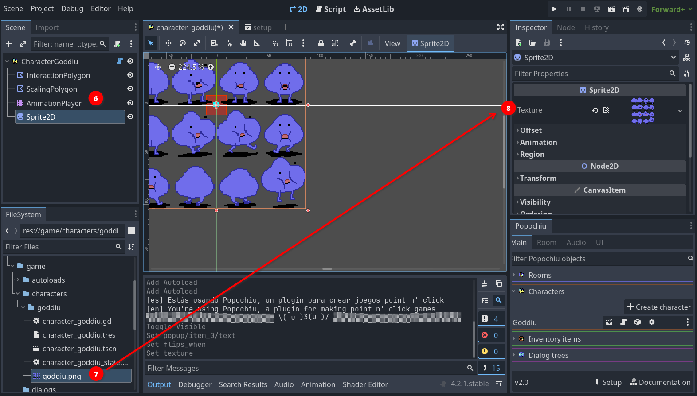Expand the autoloads folder in FileSystem

pos(18,280)
